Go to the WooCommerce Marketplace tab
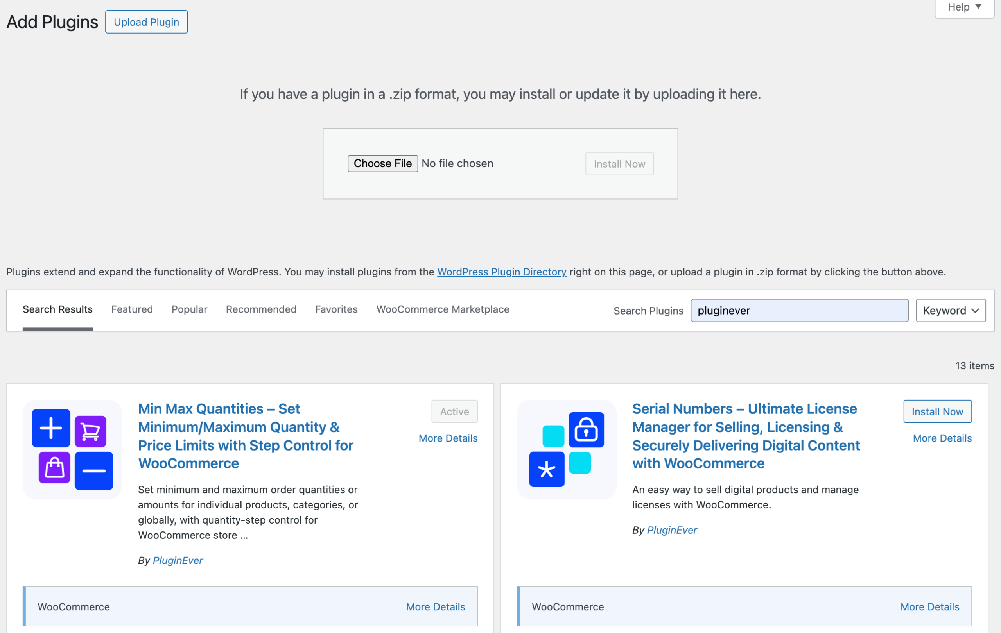The image size is (1001, 633). [442, 309]
